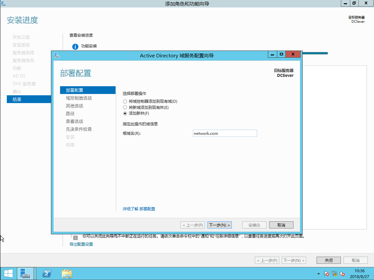
Task: Click 关闭 button in 添加角色和功能向导
Action: (x=329, y=260)
